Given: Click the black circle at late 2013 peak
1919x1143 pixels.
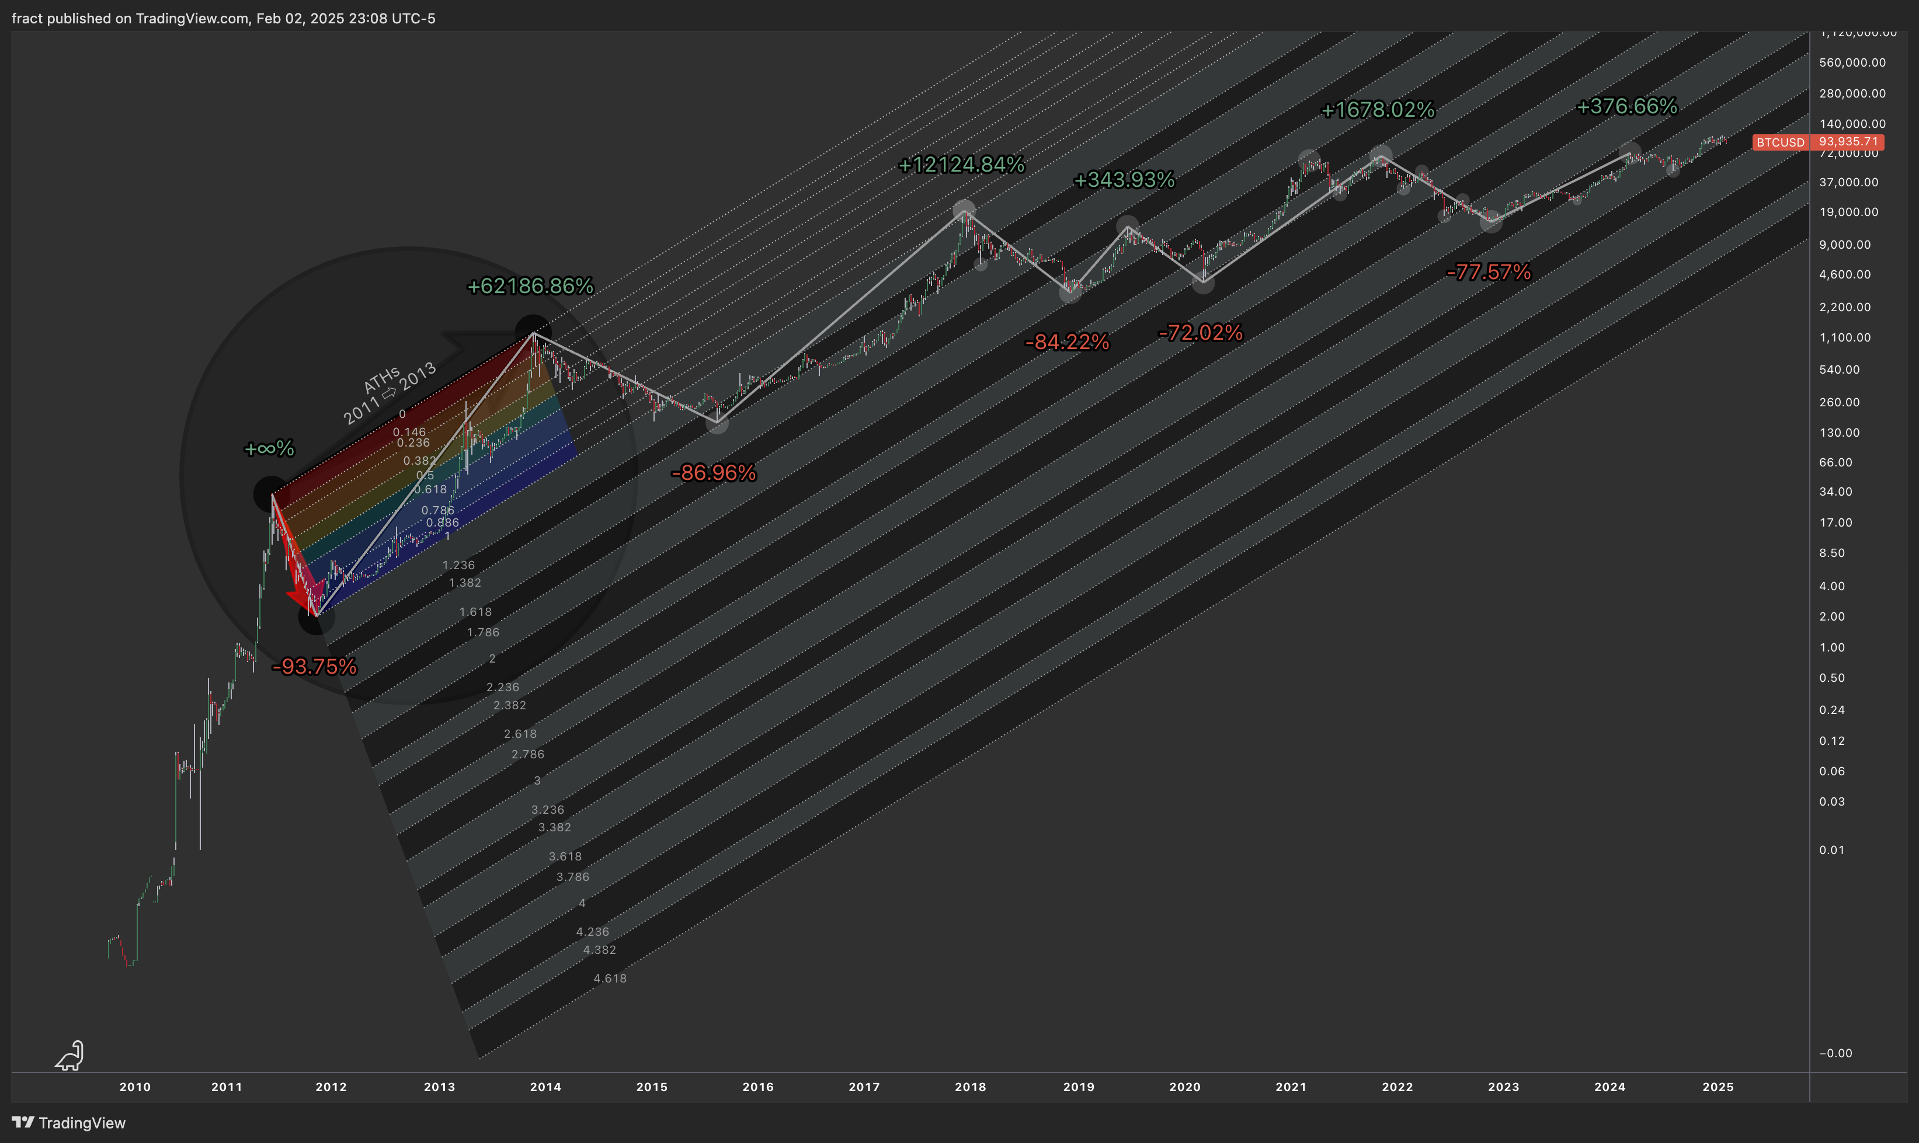Looking at the screenshot, I should (x=533, y=332).
